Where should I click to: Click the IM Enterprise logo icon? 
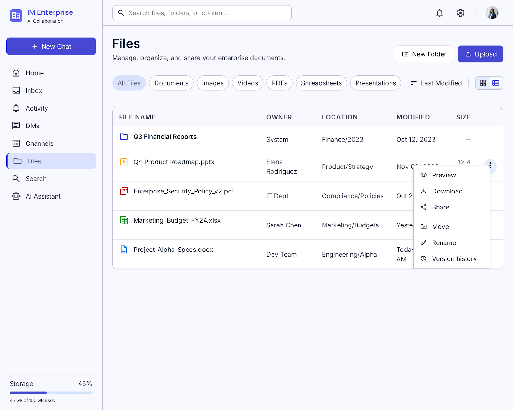tap(16, 16)
